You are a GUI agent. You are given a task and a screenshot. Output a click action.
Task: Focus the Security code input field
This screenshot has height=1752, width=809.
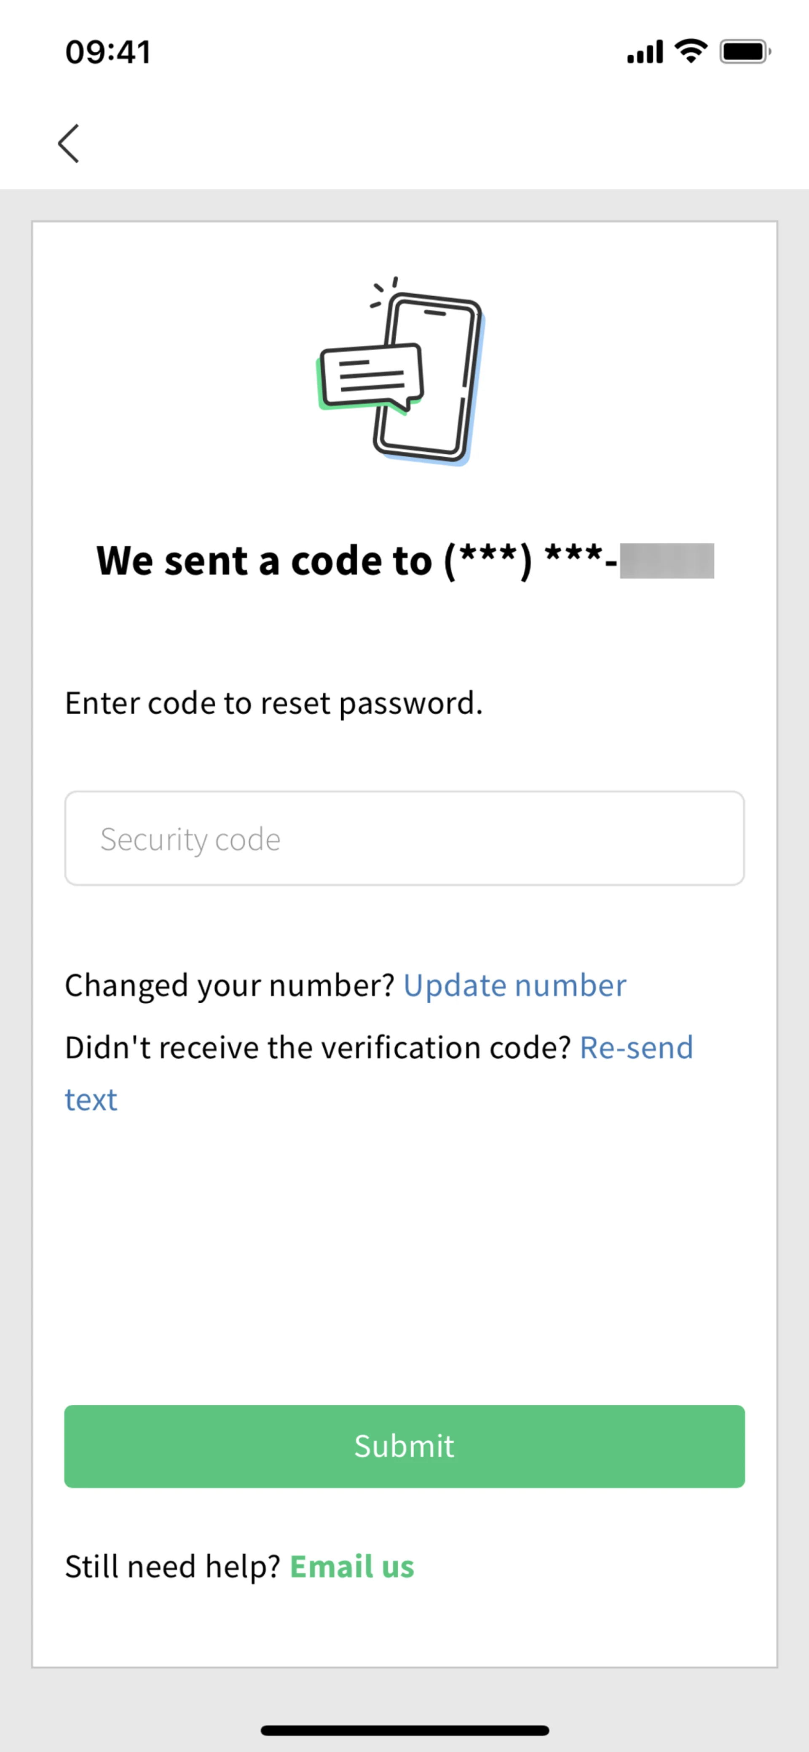pos(404,838)
